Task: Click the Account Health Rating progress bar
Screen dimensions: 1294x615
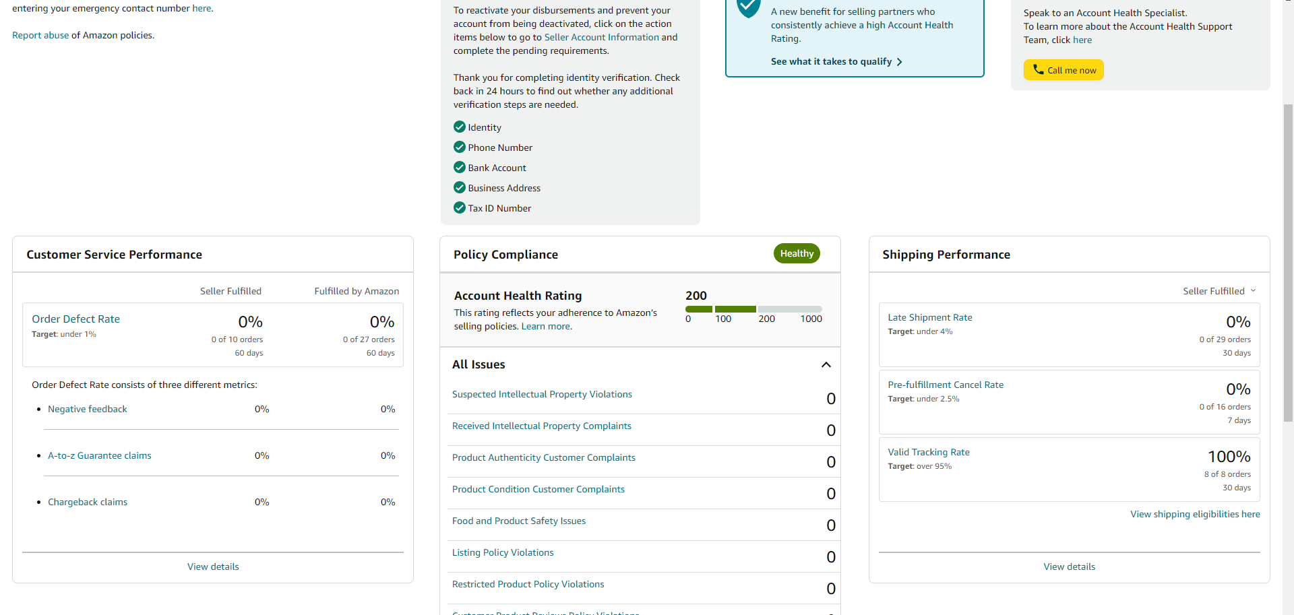Action: tap(753, 309)
